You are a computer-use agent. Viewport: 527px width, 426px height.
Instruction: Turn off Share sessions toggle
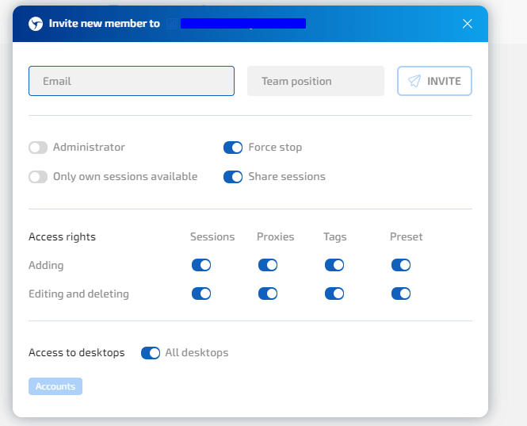(233, 177)
